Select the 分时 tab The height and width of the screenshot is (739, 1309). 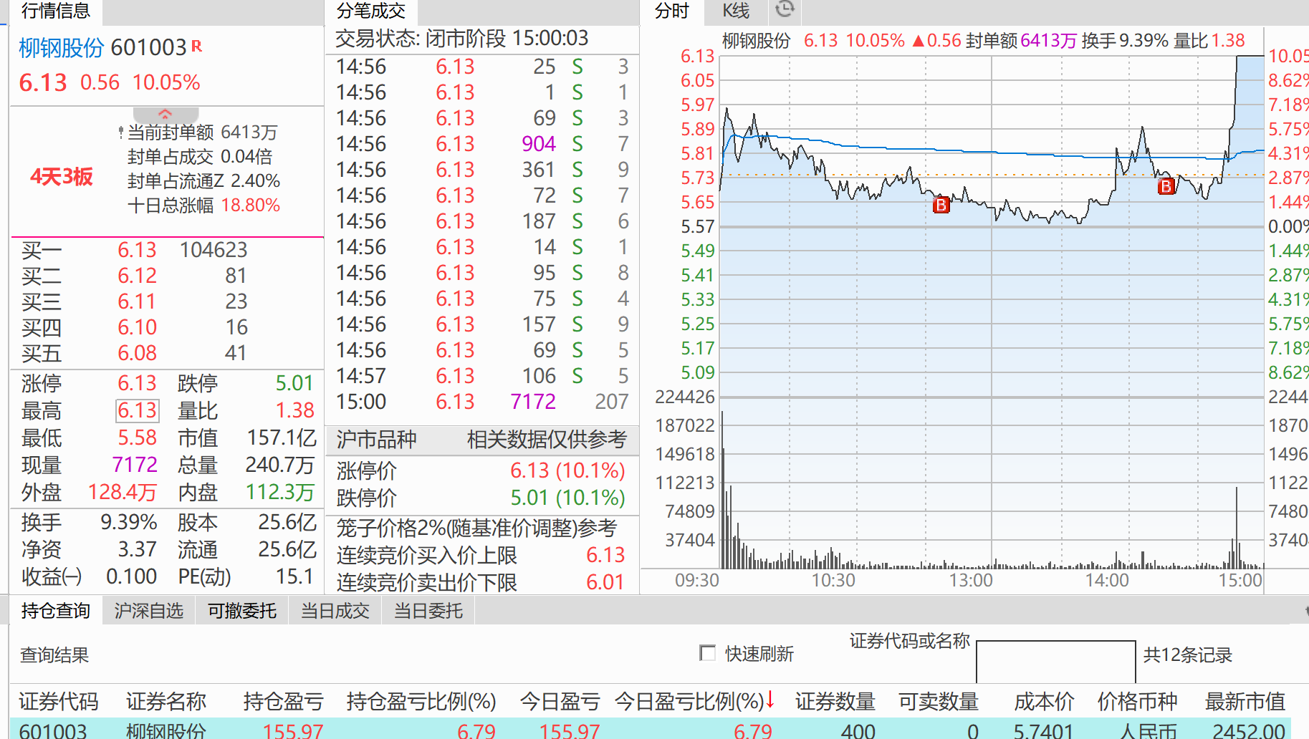(x=672, y=11)
